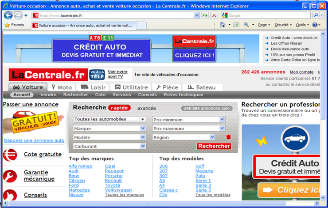Click the horizontal scrollbar thumb
The height and width of the screenshot is (208, 328).
(x=147, y=203)
